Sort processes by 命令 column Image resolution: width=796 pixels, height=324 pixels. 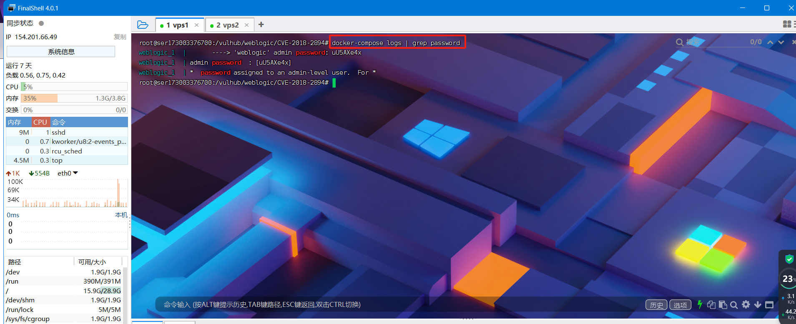pos(89,122)
